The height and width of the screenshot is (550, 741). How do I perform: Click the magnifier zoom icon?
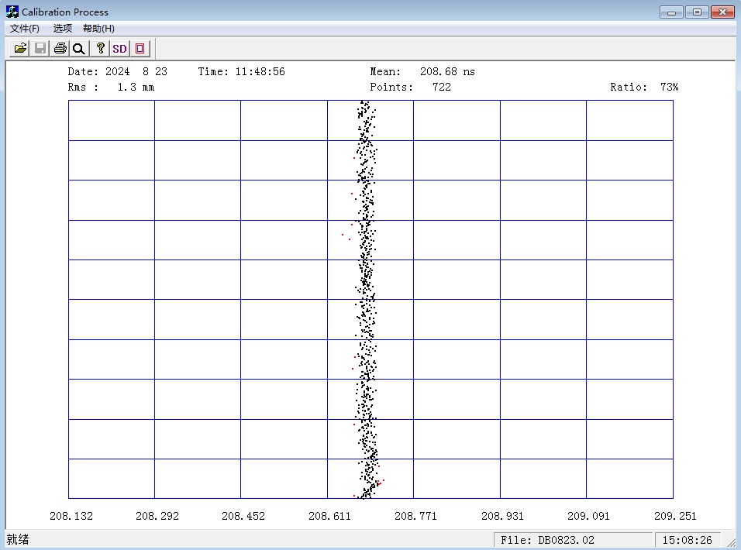coord(79,48)
